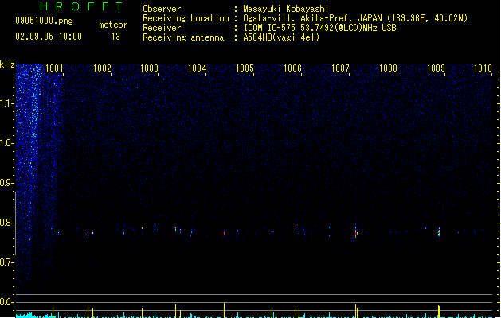This screenshot has height=318, width=501.
Task: Click the 1.0 frequency axis label
Action: [x=6, y=143]
